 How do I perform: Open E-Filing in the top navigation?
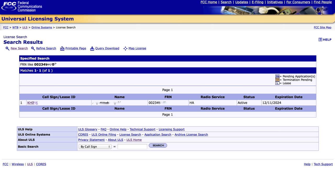(258, 2)
